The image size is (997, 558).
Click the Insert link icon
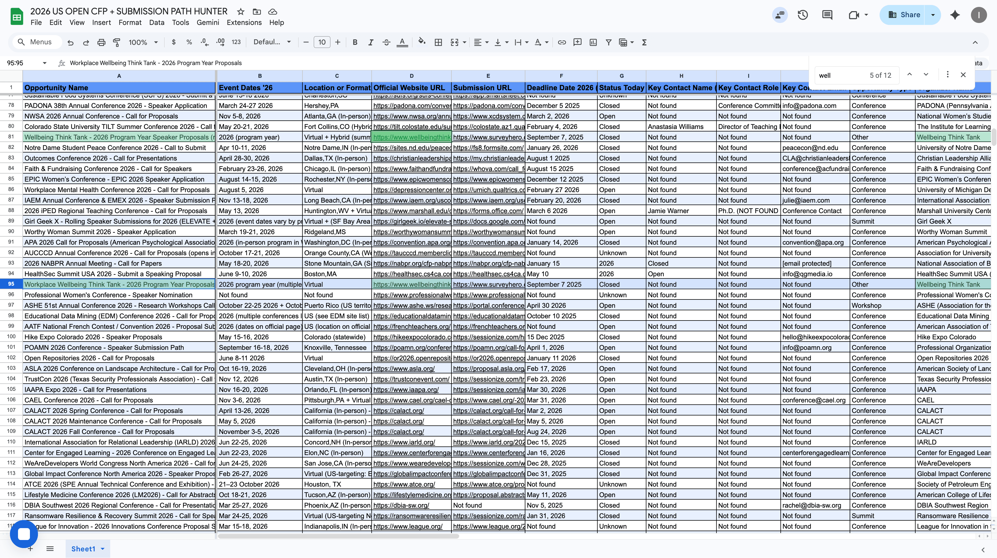point(562,43)
